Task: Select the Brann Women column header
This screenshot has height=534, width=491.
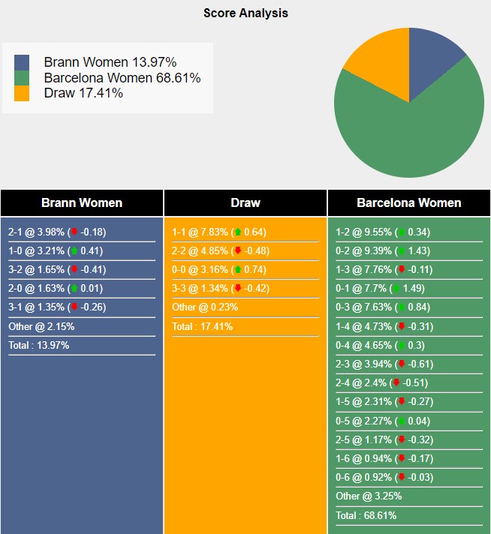Action: pos(82,203)
